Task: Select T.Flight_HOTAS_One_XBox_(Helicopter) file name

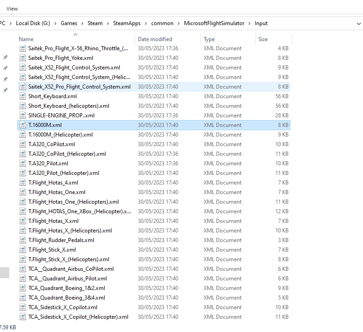Action: [79, 211]
